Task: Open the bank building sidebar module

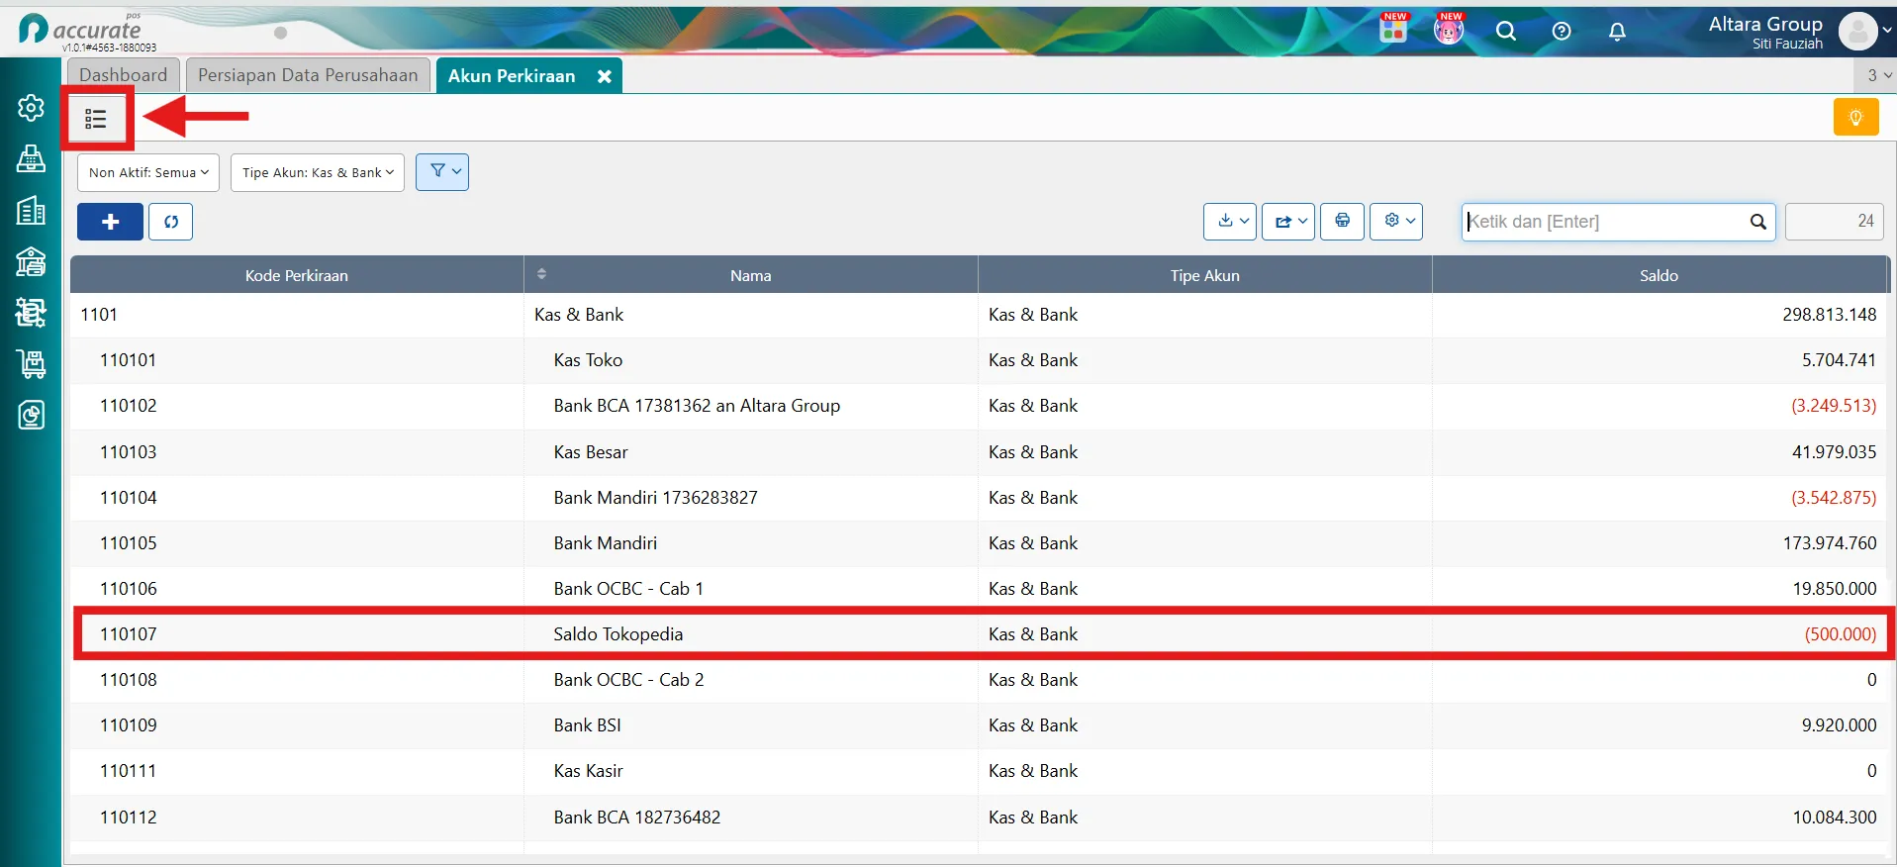Action: click(x=31, y=261)
